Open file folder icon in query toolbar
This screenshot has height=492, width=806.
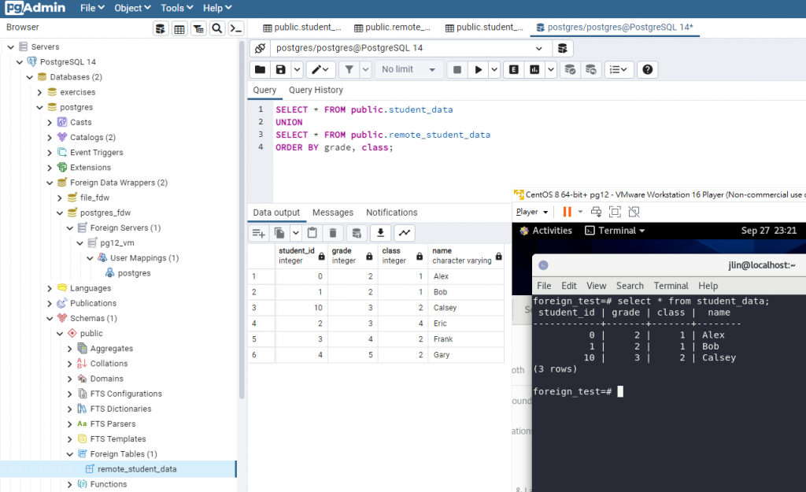tap(260, 69)
